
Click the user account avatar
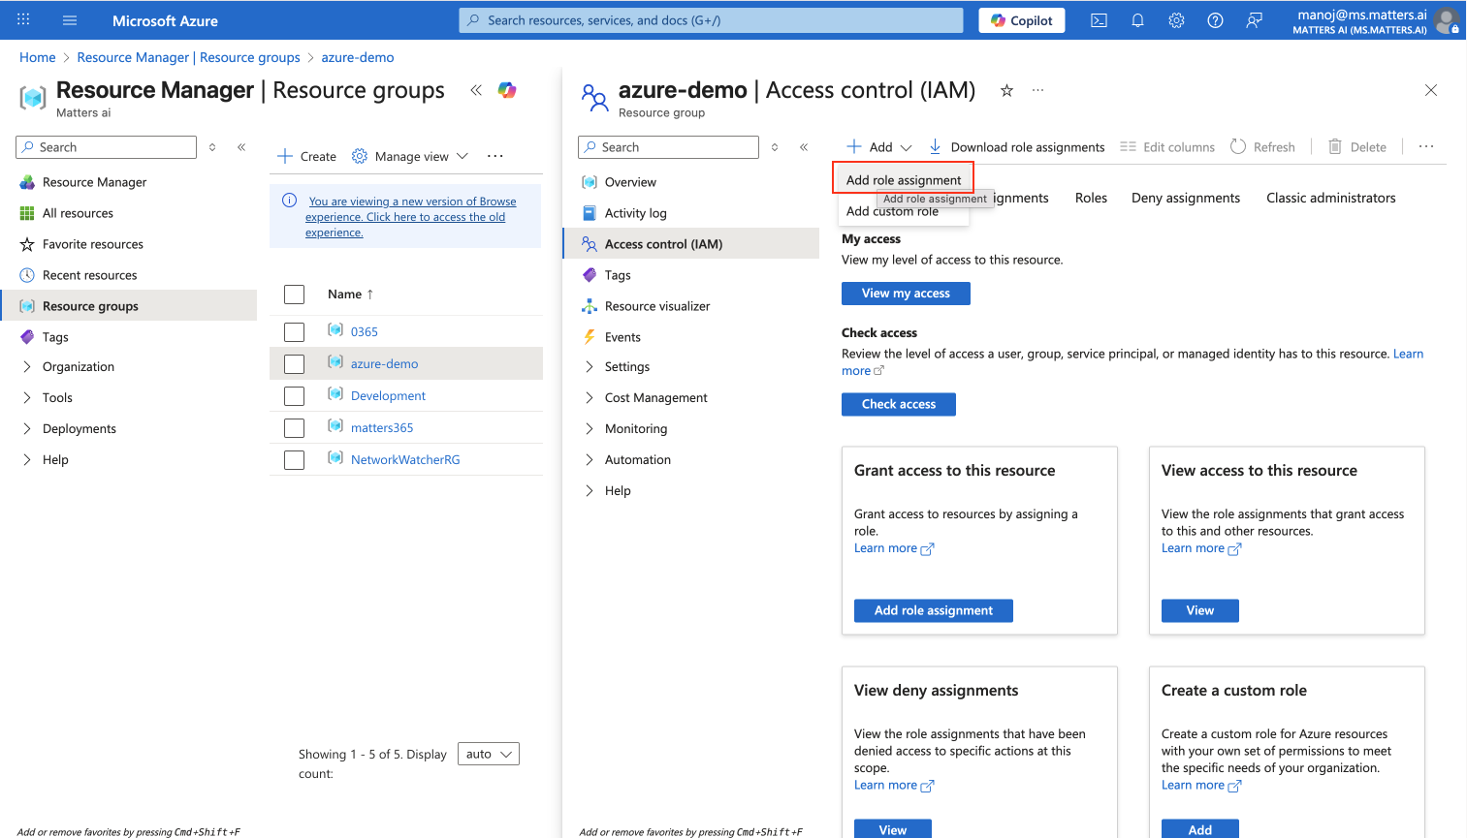point(1447,20)
